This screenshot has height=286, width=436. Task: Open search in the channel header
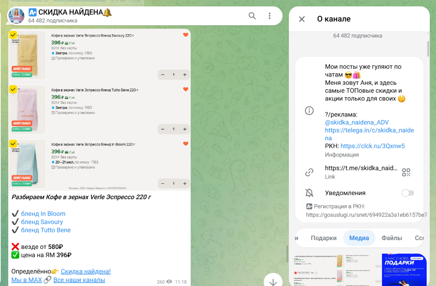coord(252,16)
